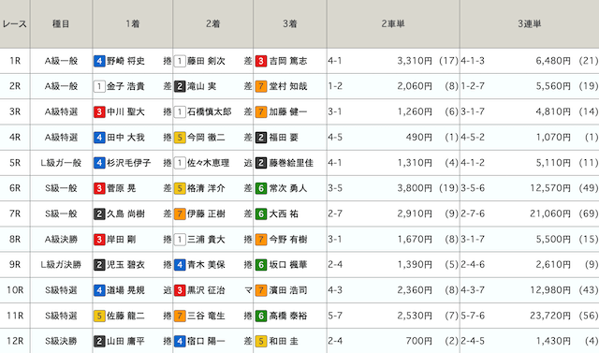Viewport: 599px width, 353px height.
Task: Click white number 1 badge beside 金子 浩貴
Action: [x=99, y=86]
